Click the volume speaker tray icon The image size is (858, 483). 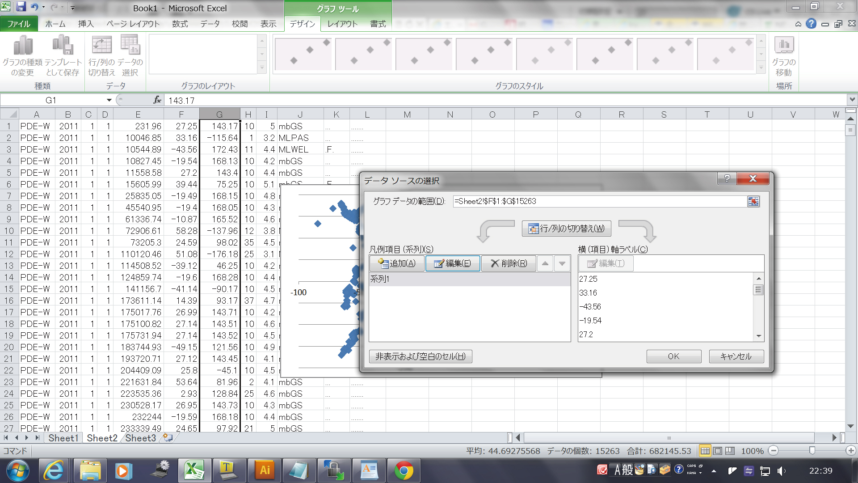click(781, 470)
